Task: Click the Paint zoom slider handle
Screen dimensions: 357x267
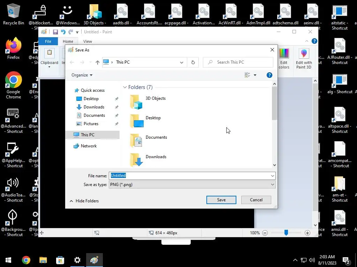Action: 286,233
